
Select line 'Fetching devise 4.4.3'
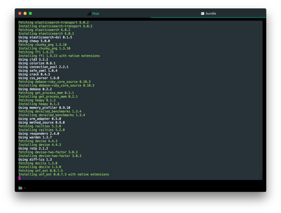[x=38, y=141]
